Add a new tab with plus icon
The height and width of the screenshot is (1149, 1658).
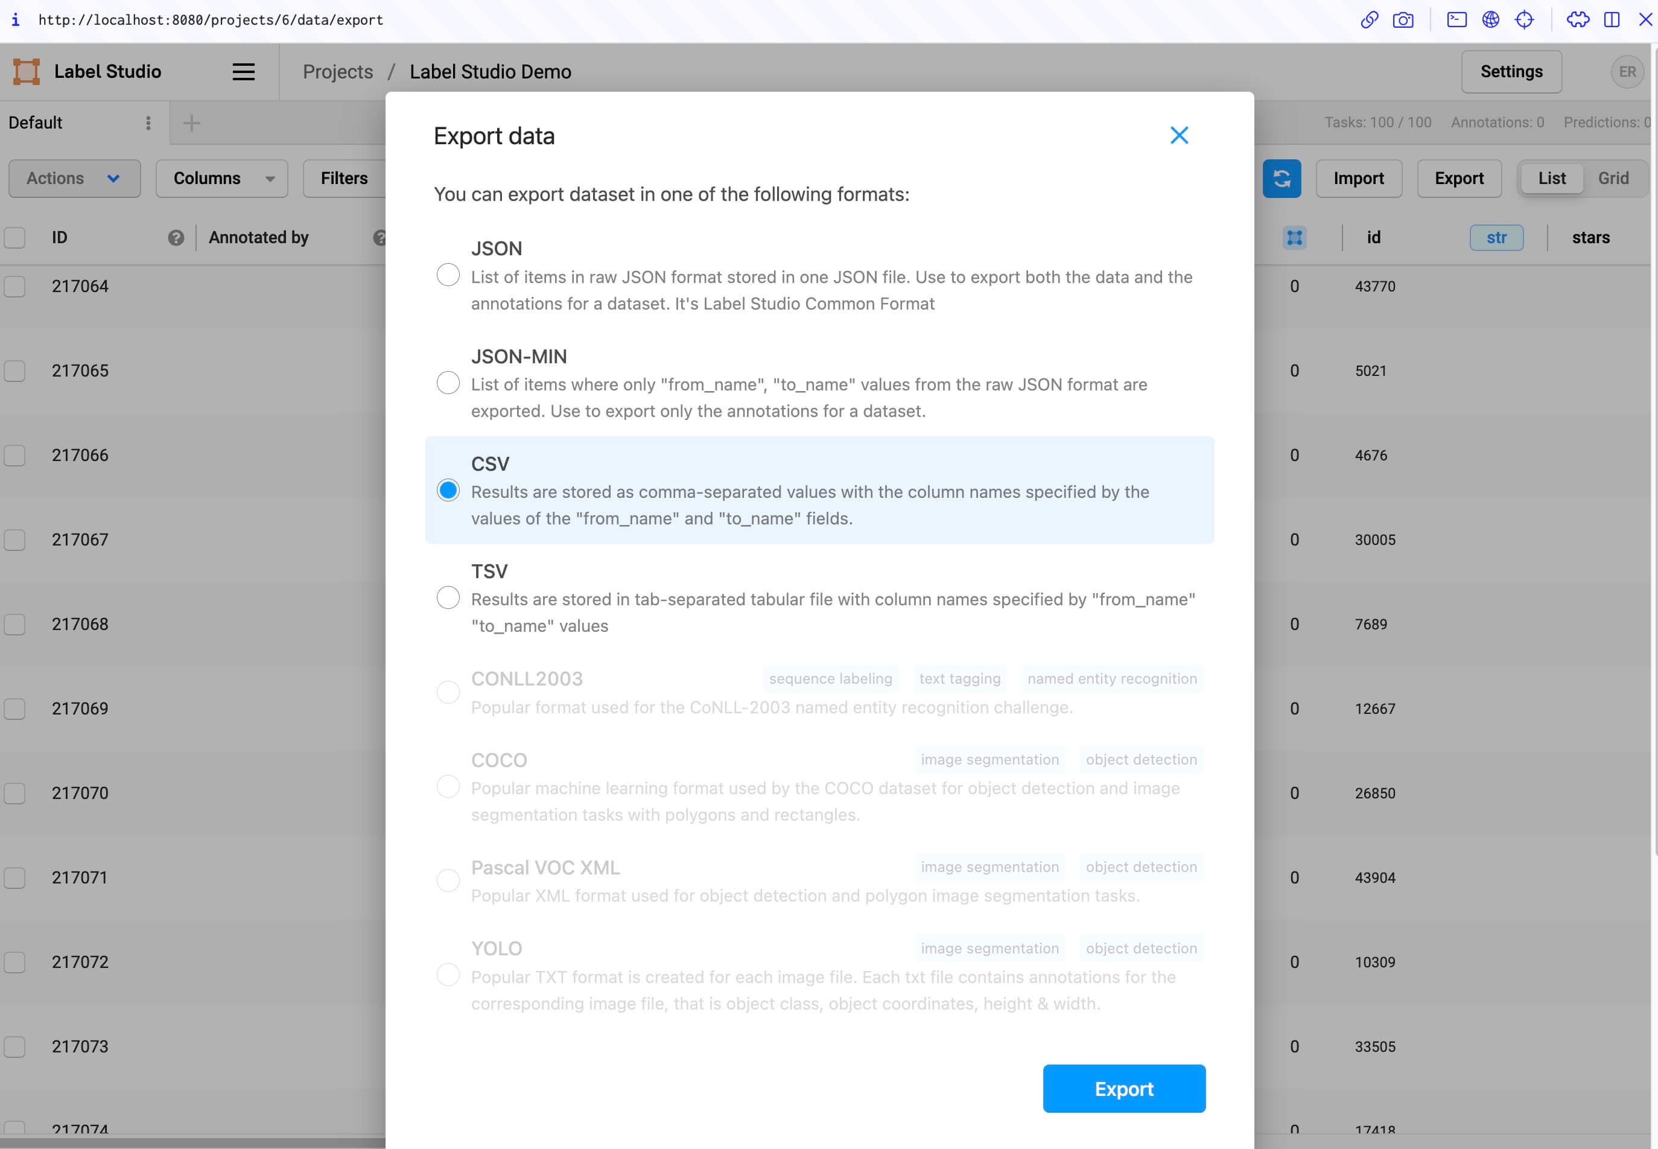191,123
